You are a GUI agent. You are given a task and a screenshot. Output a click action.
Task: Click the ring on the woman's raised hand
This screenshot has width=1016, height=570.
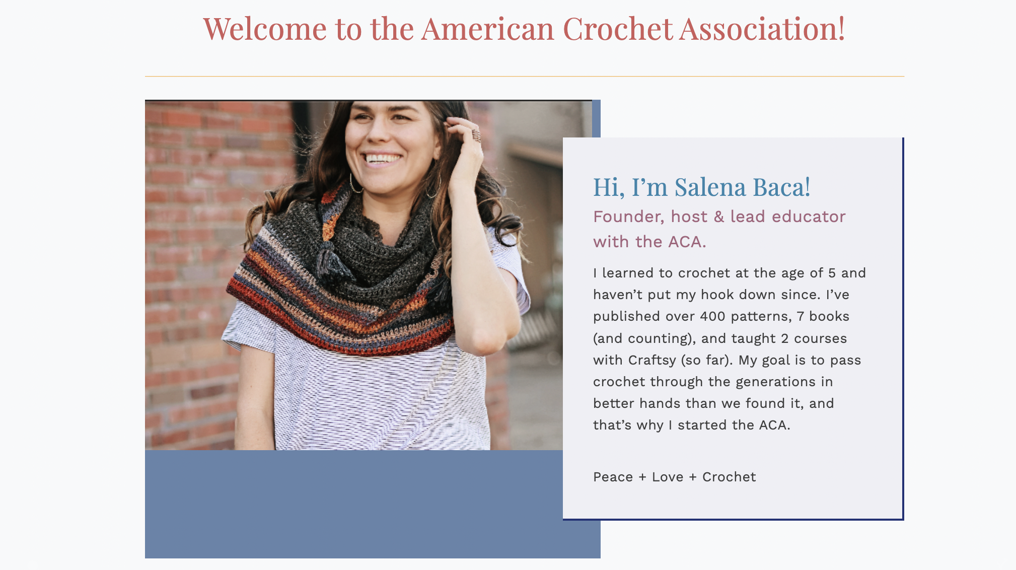476,135
